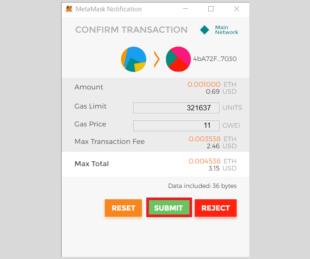Screen dimensions: 310x259
Task: Minimize the MetaMask Notification window
Action: coord(186,9)
